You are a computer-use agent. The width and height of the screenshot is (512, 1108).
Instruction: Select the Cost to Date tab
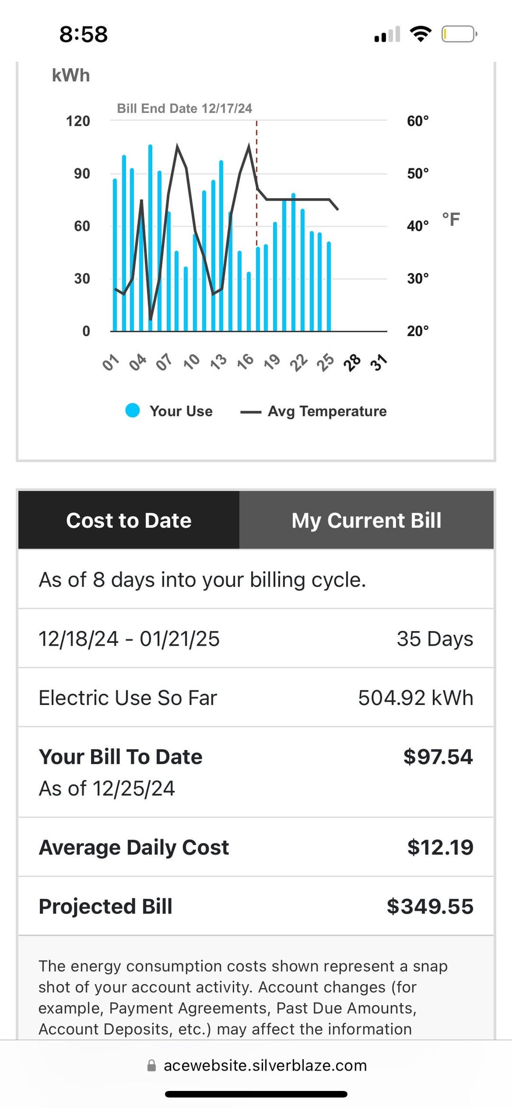[x=129, y=520]
